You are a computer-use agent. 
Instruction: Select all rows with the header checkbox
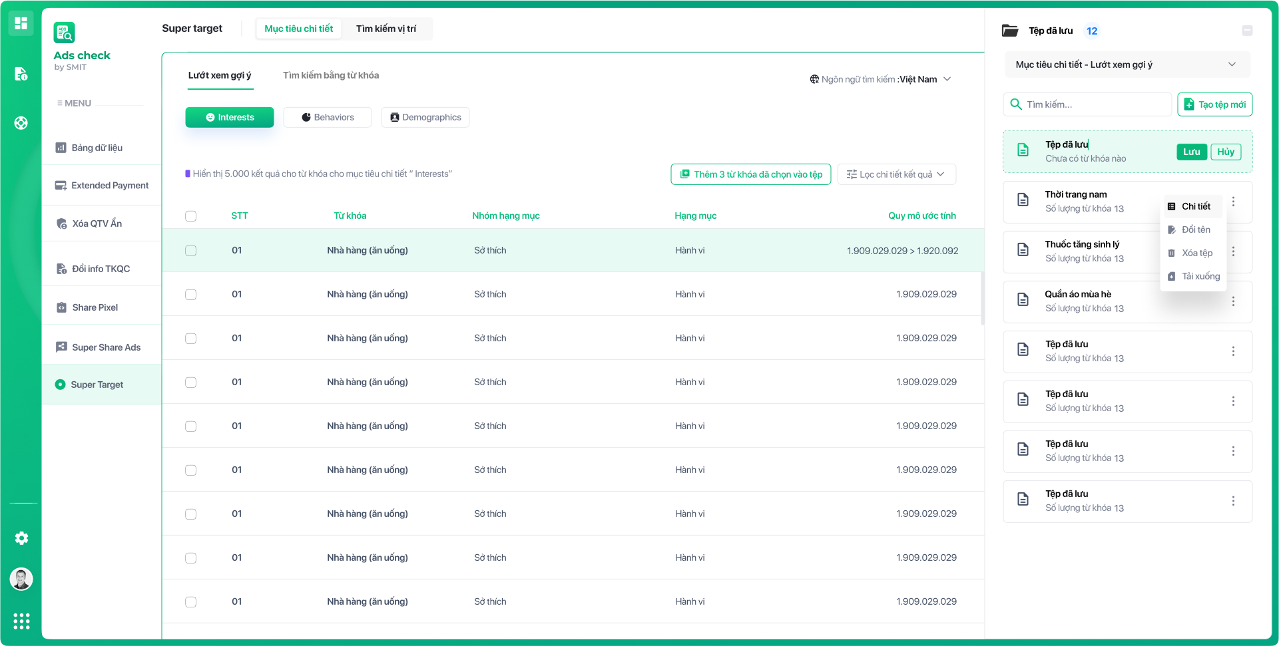point(191,216)
